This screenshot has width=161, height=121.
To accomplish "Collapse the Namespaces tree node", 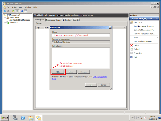I will [x=5, y=17].
